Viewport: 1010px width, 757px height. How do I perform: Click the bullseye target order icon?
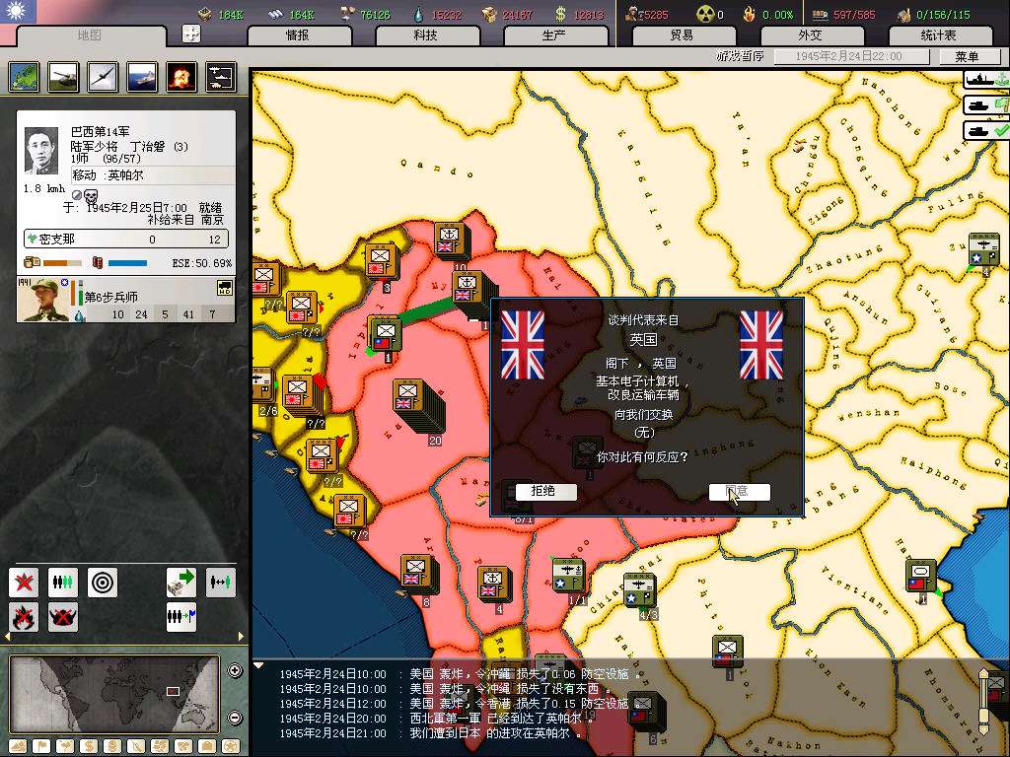click(103, 583)
